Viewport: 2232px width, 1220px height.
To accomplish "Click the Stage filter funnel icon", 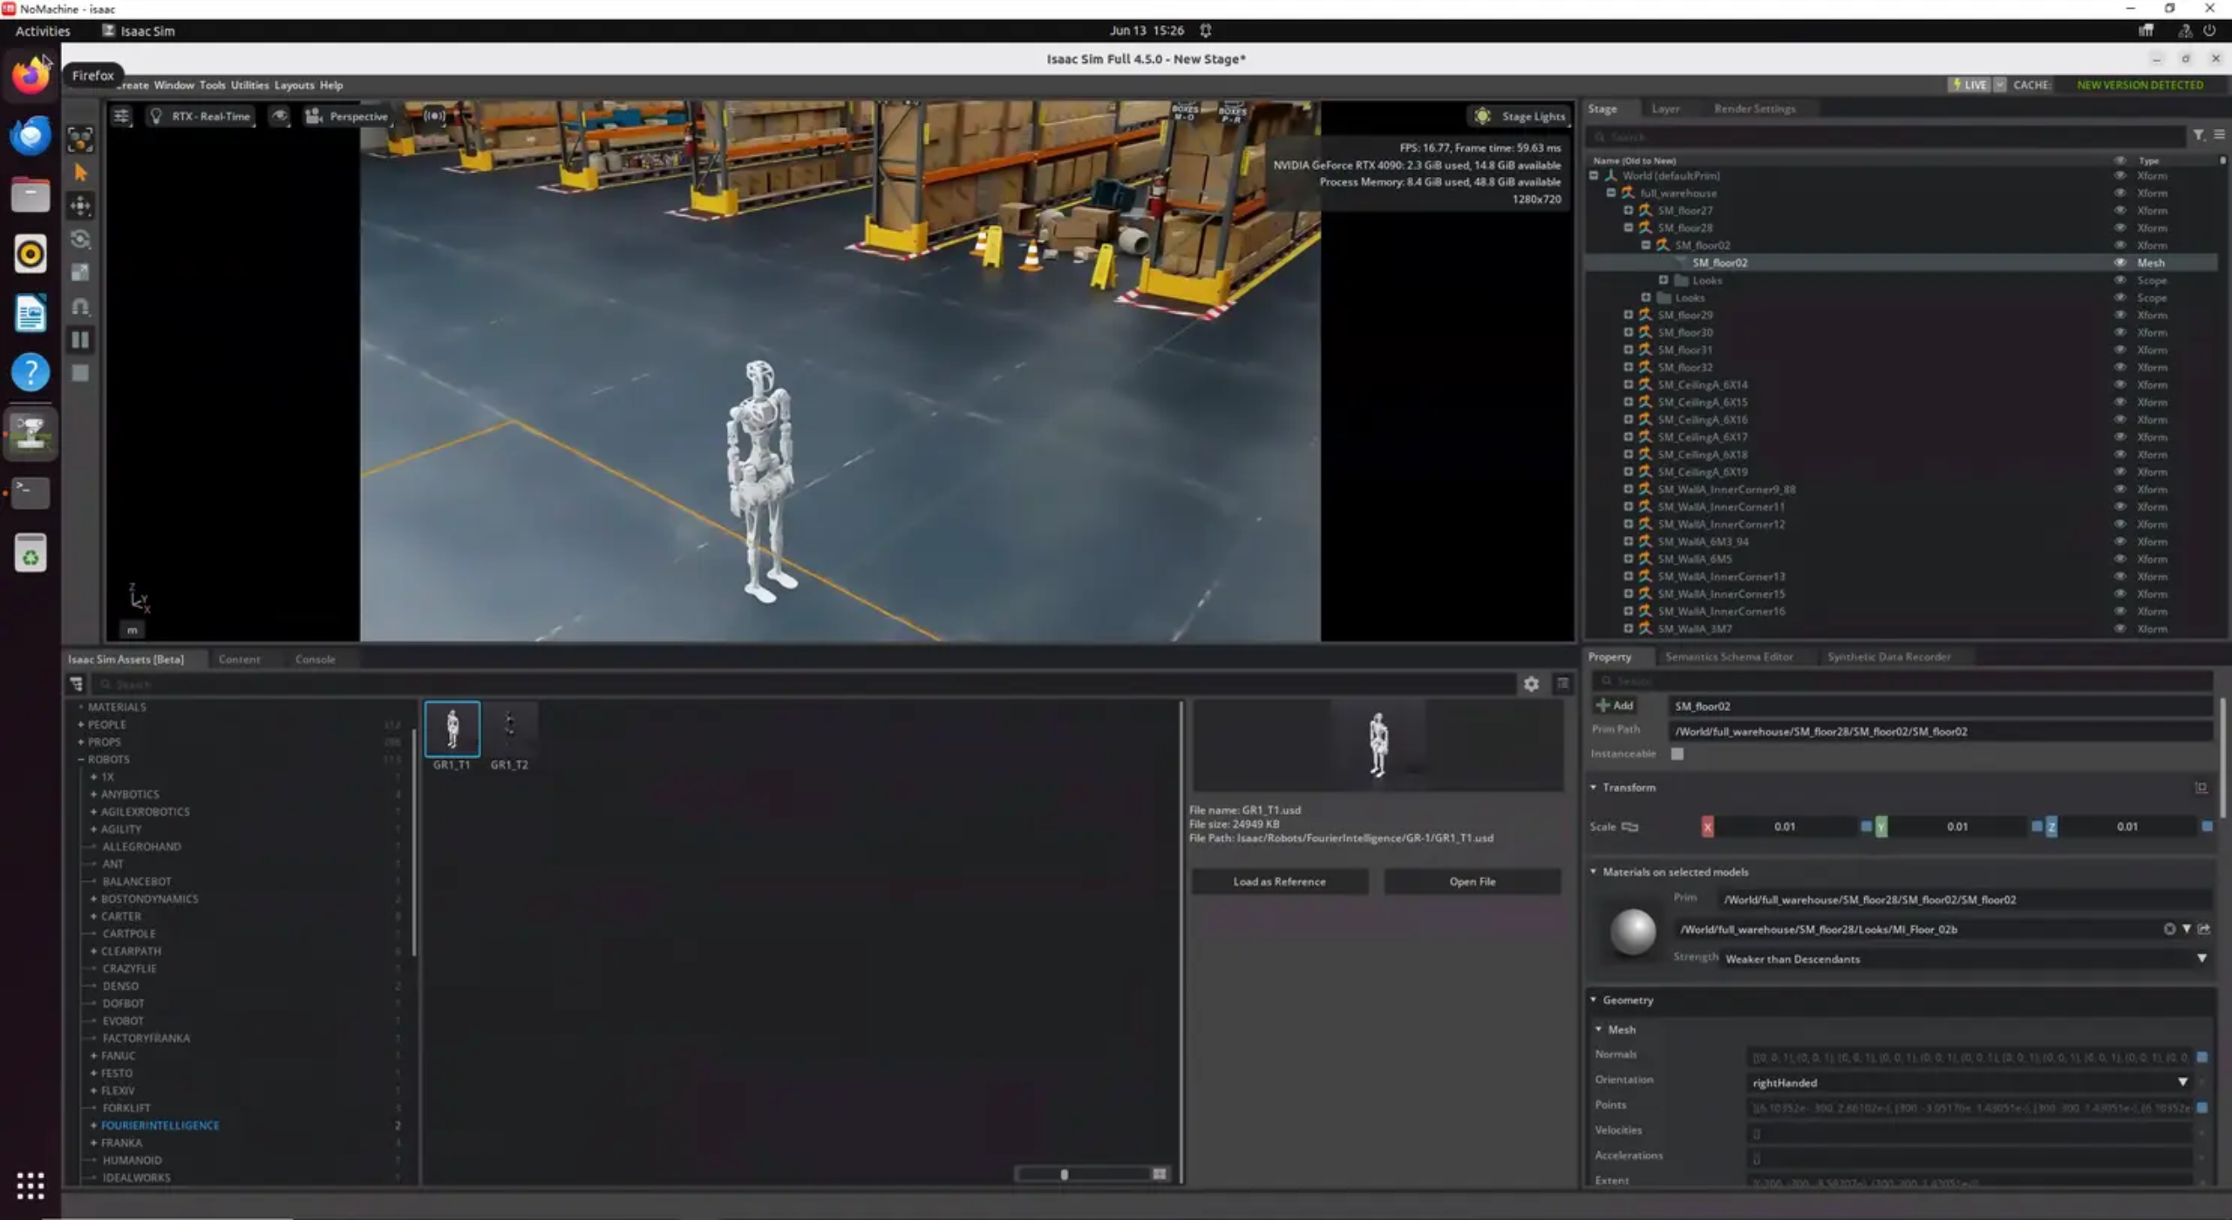I will click(x=2199, y=135).
